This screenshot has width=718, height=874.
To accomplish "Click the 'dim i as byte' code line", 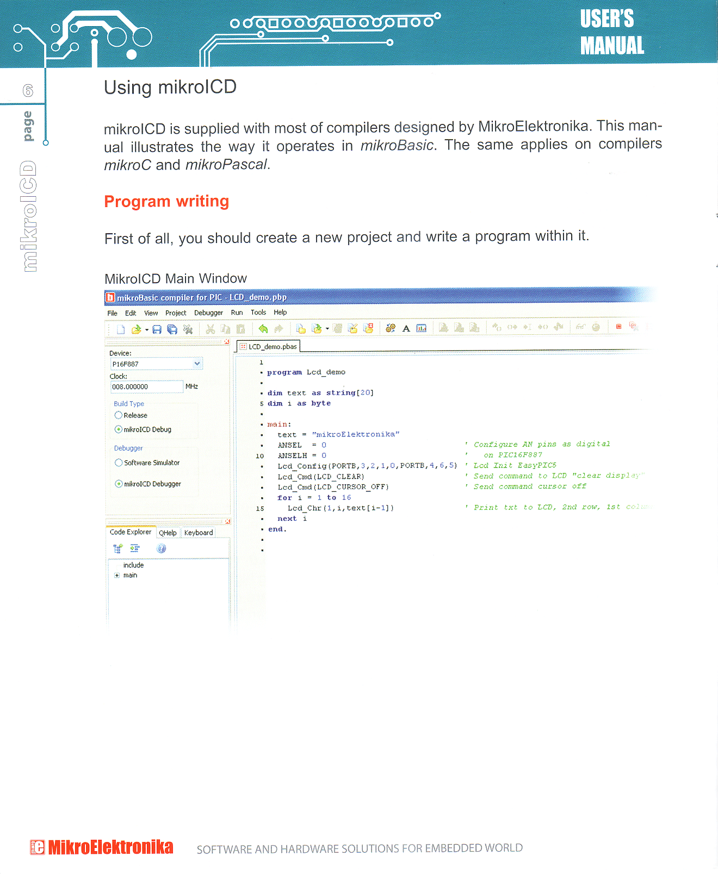I will [299, 403].
